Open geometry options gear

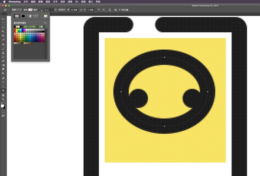point(116,10)
